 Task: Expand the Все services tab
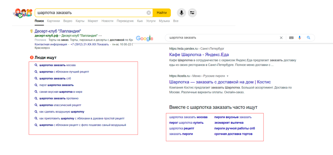(x=176, y=21)
